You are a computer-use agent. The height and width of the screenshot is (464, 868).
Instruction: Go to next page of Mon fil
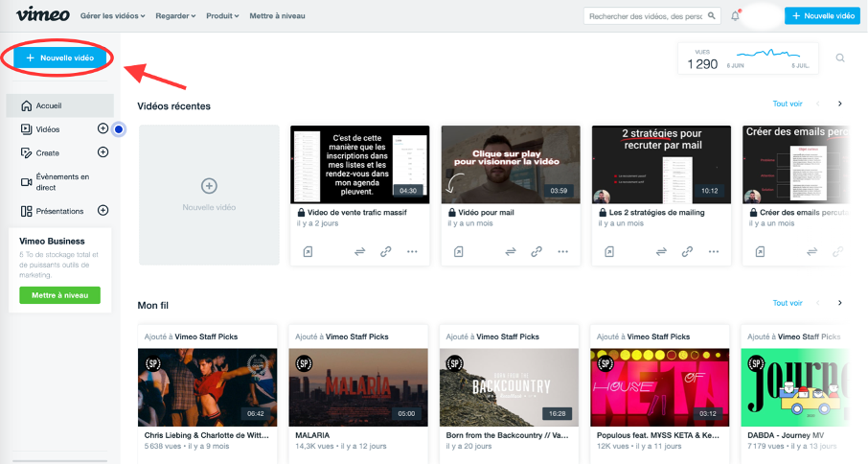point(840,303)
